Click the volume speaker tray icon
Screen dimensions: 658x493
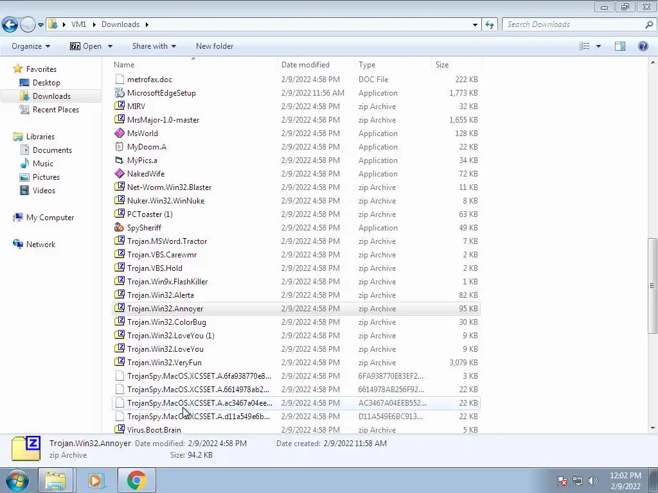point(593,481)
